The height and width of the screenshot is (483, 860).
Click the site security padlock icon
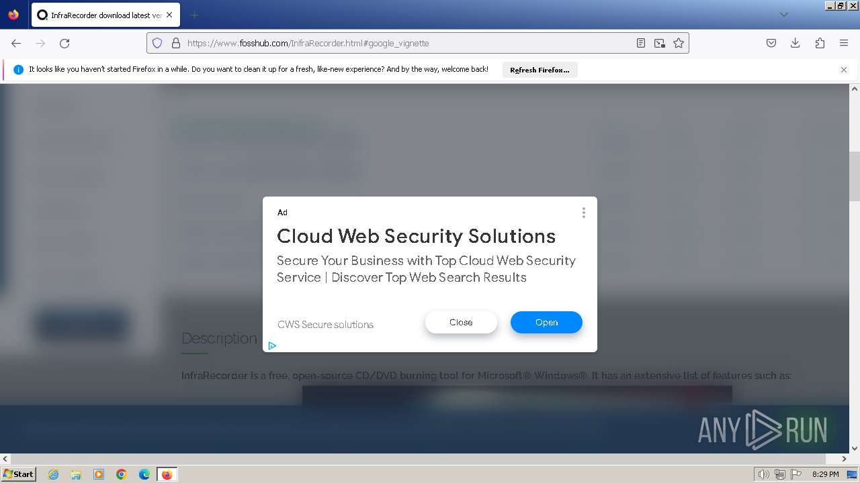click(176, 43)
